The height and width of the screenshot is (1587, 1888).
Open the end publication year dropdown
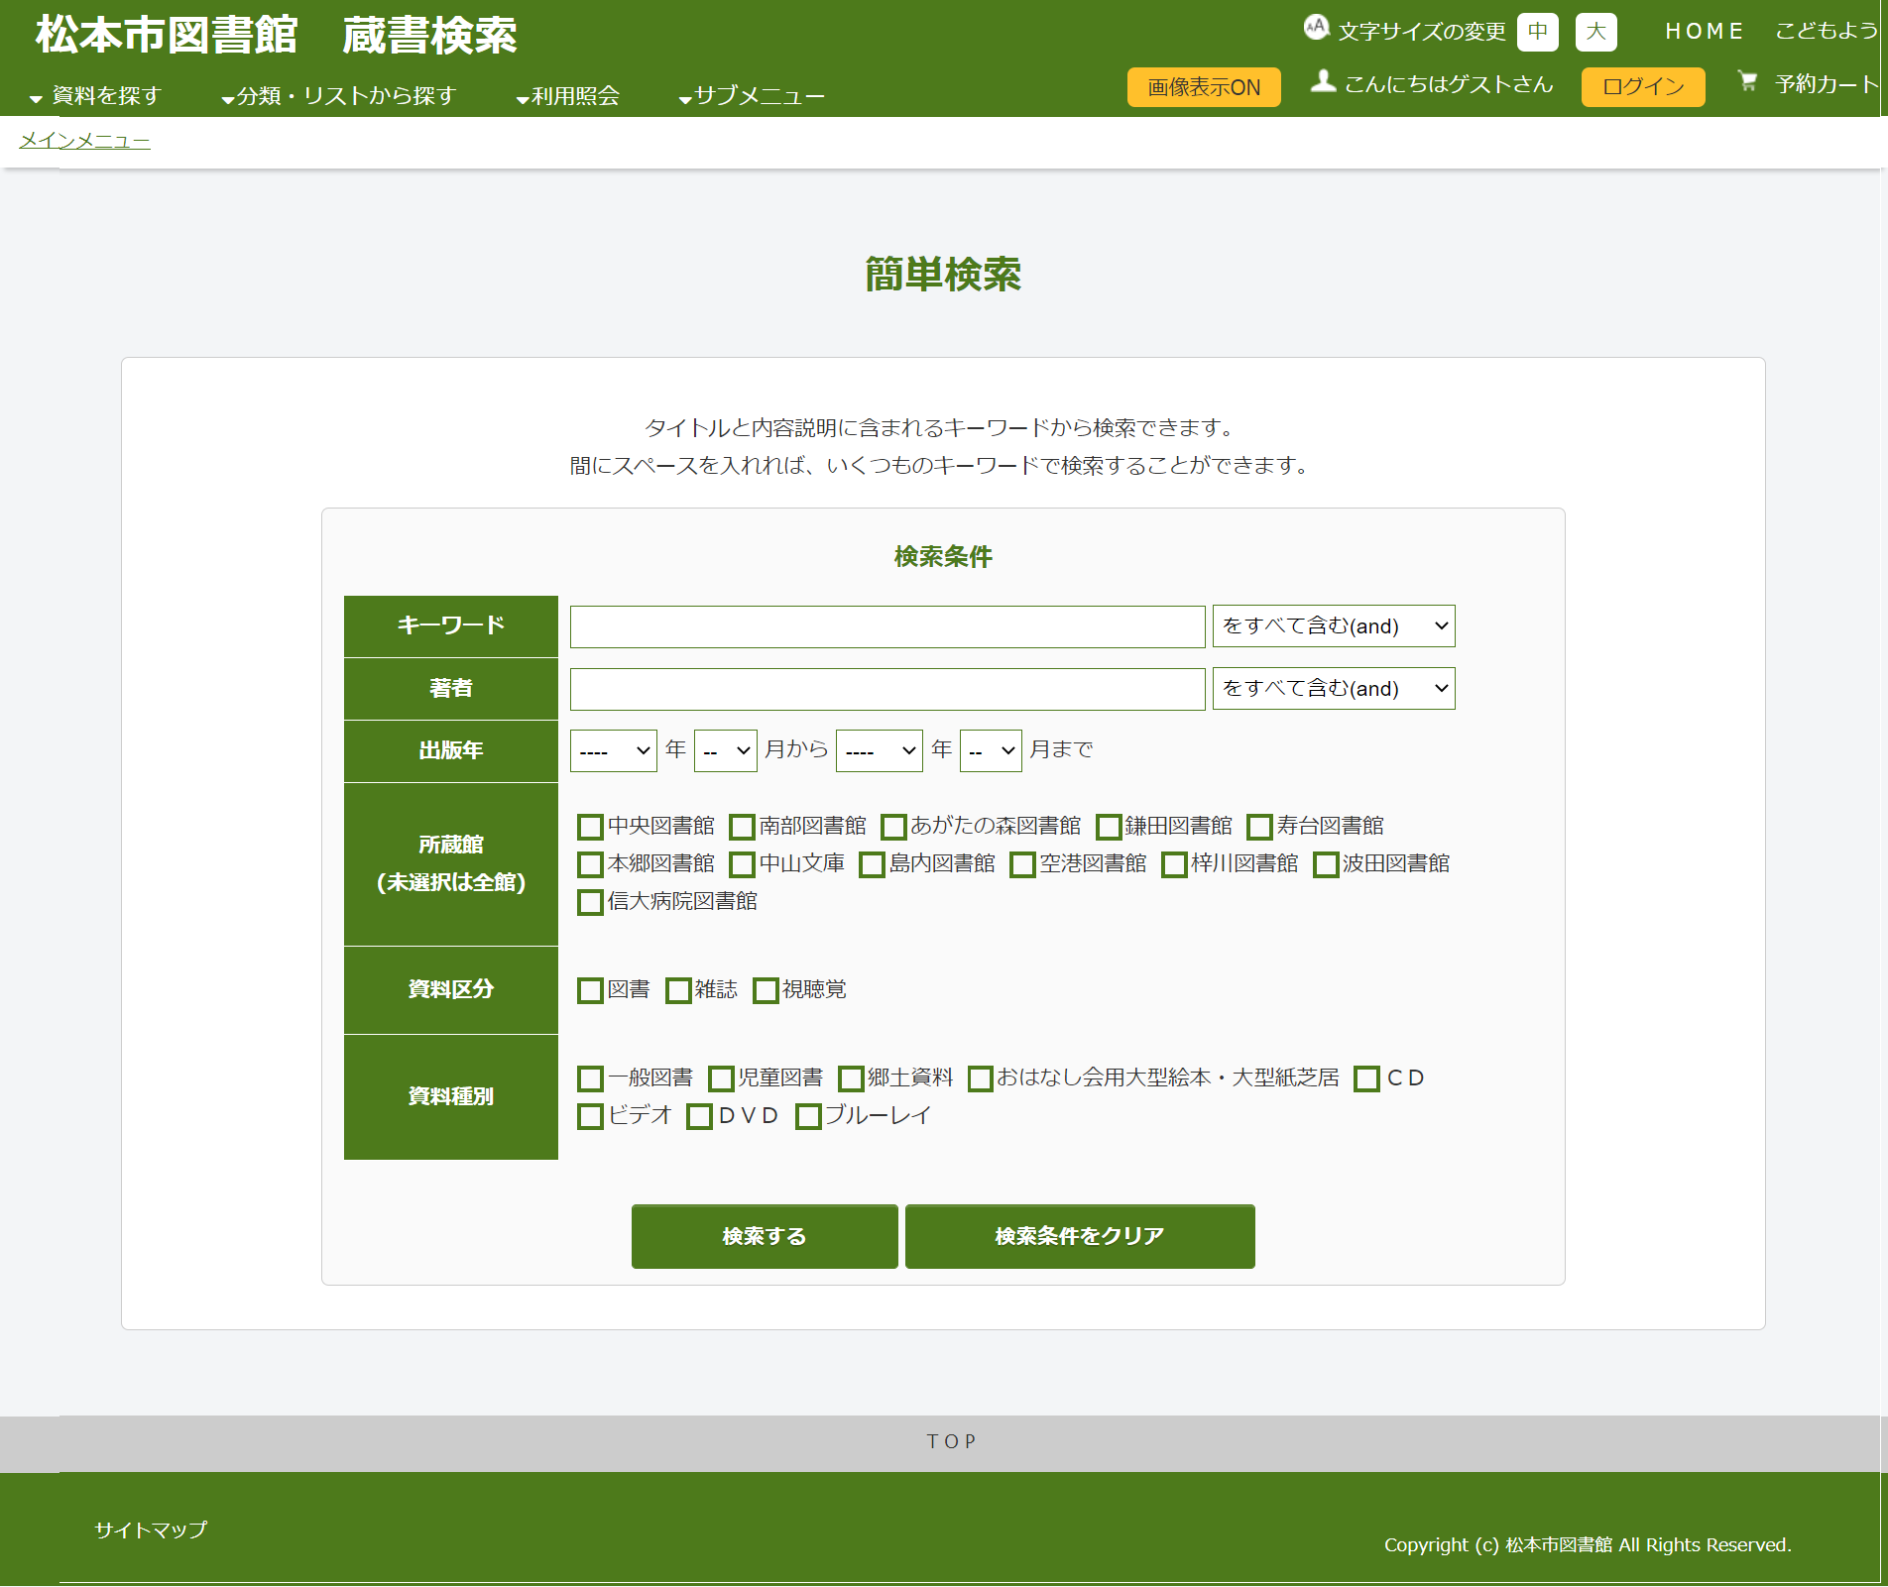tap(880, 750)
